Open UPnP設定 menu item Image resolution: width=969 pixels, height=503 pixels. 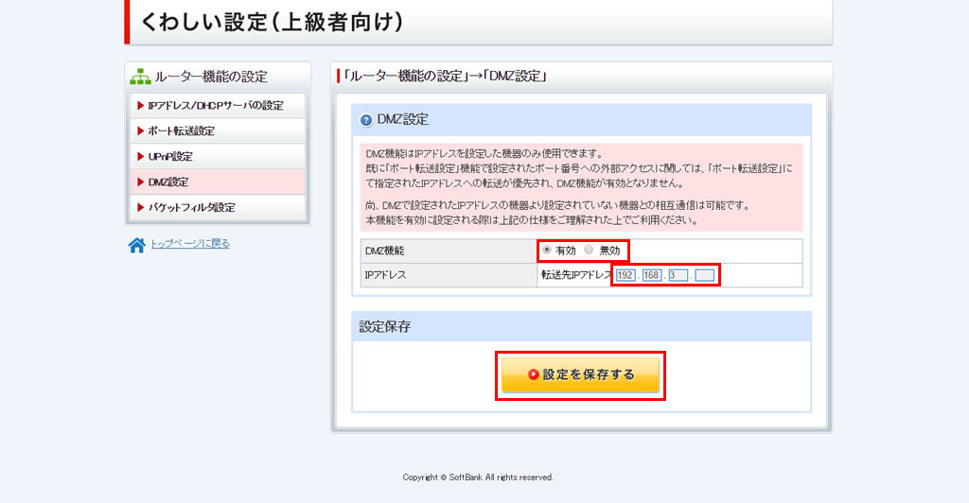point(218,156)
